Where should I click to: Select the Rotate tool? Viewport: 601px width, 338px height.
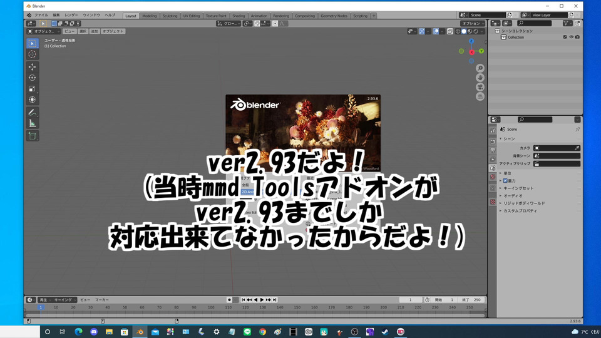[32, 78]
